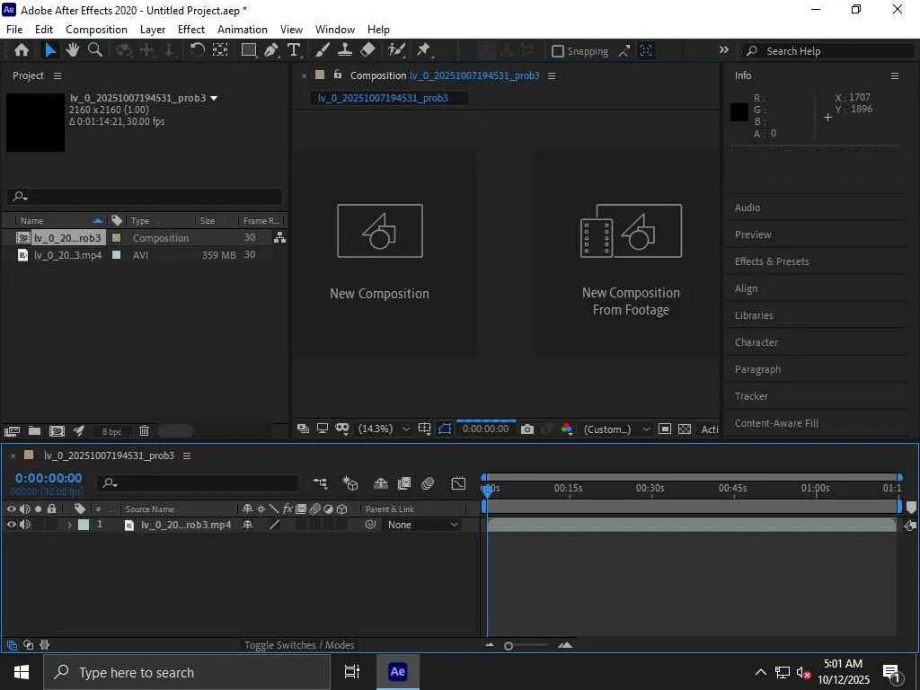Open the Composition menu
The width and height of the screenshot is (920, 690).
click(x=96, y=30)
